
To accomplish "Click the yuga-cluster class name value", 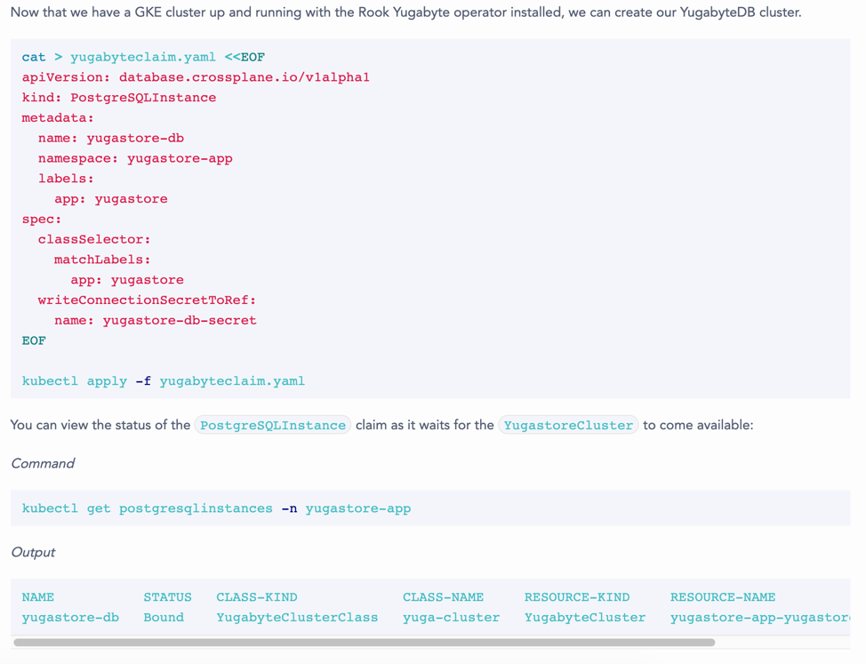I will (x=451, y=618).
